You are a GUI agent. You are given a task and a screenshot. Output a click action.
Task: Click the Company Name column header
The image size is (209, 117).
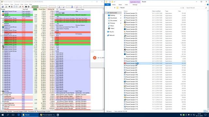[x=80, y=9]
